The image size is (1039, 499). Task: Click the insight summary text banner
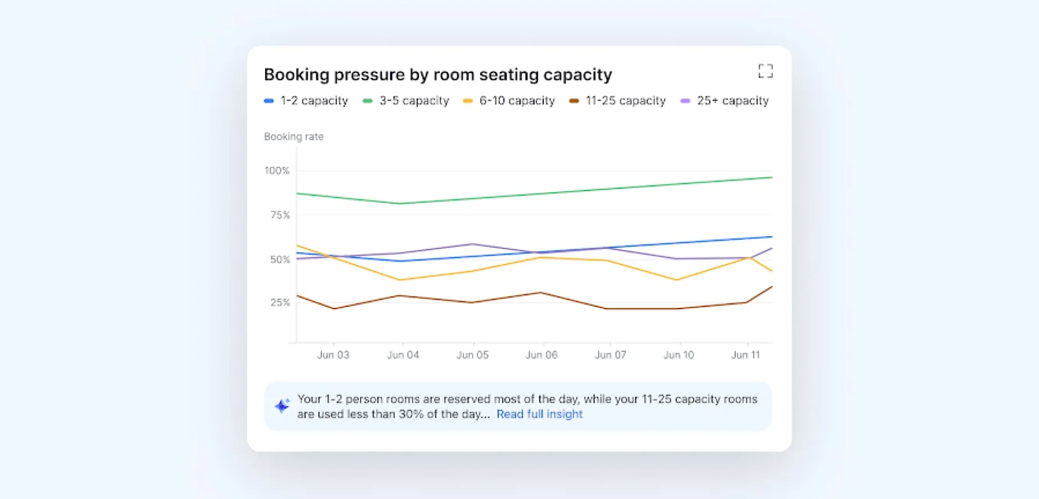[x=527, y=399]
